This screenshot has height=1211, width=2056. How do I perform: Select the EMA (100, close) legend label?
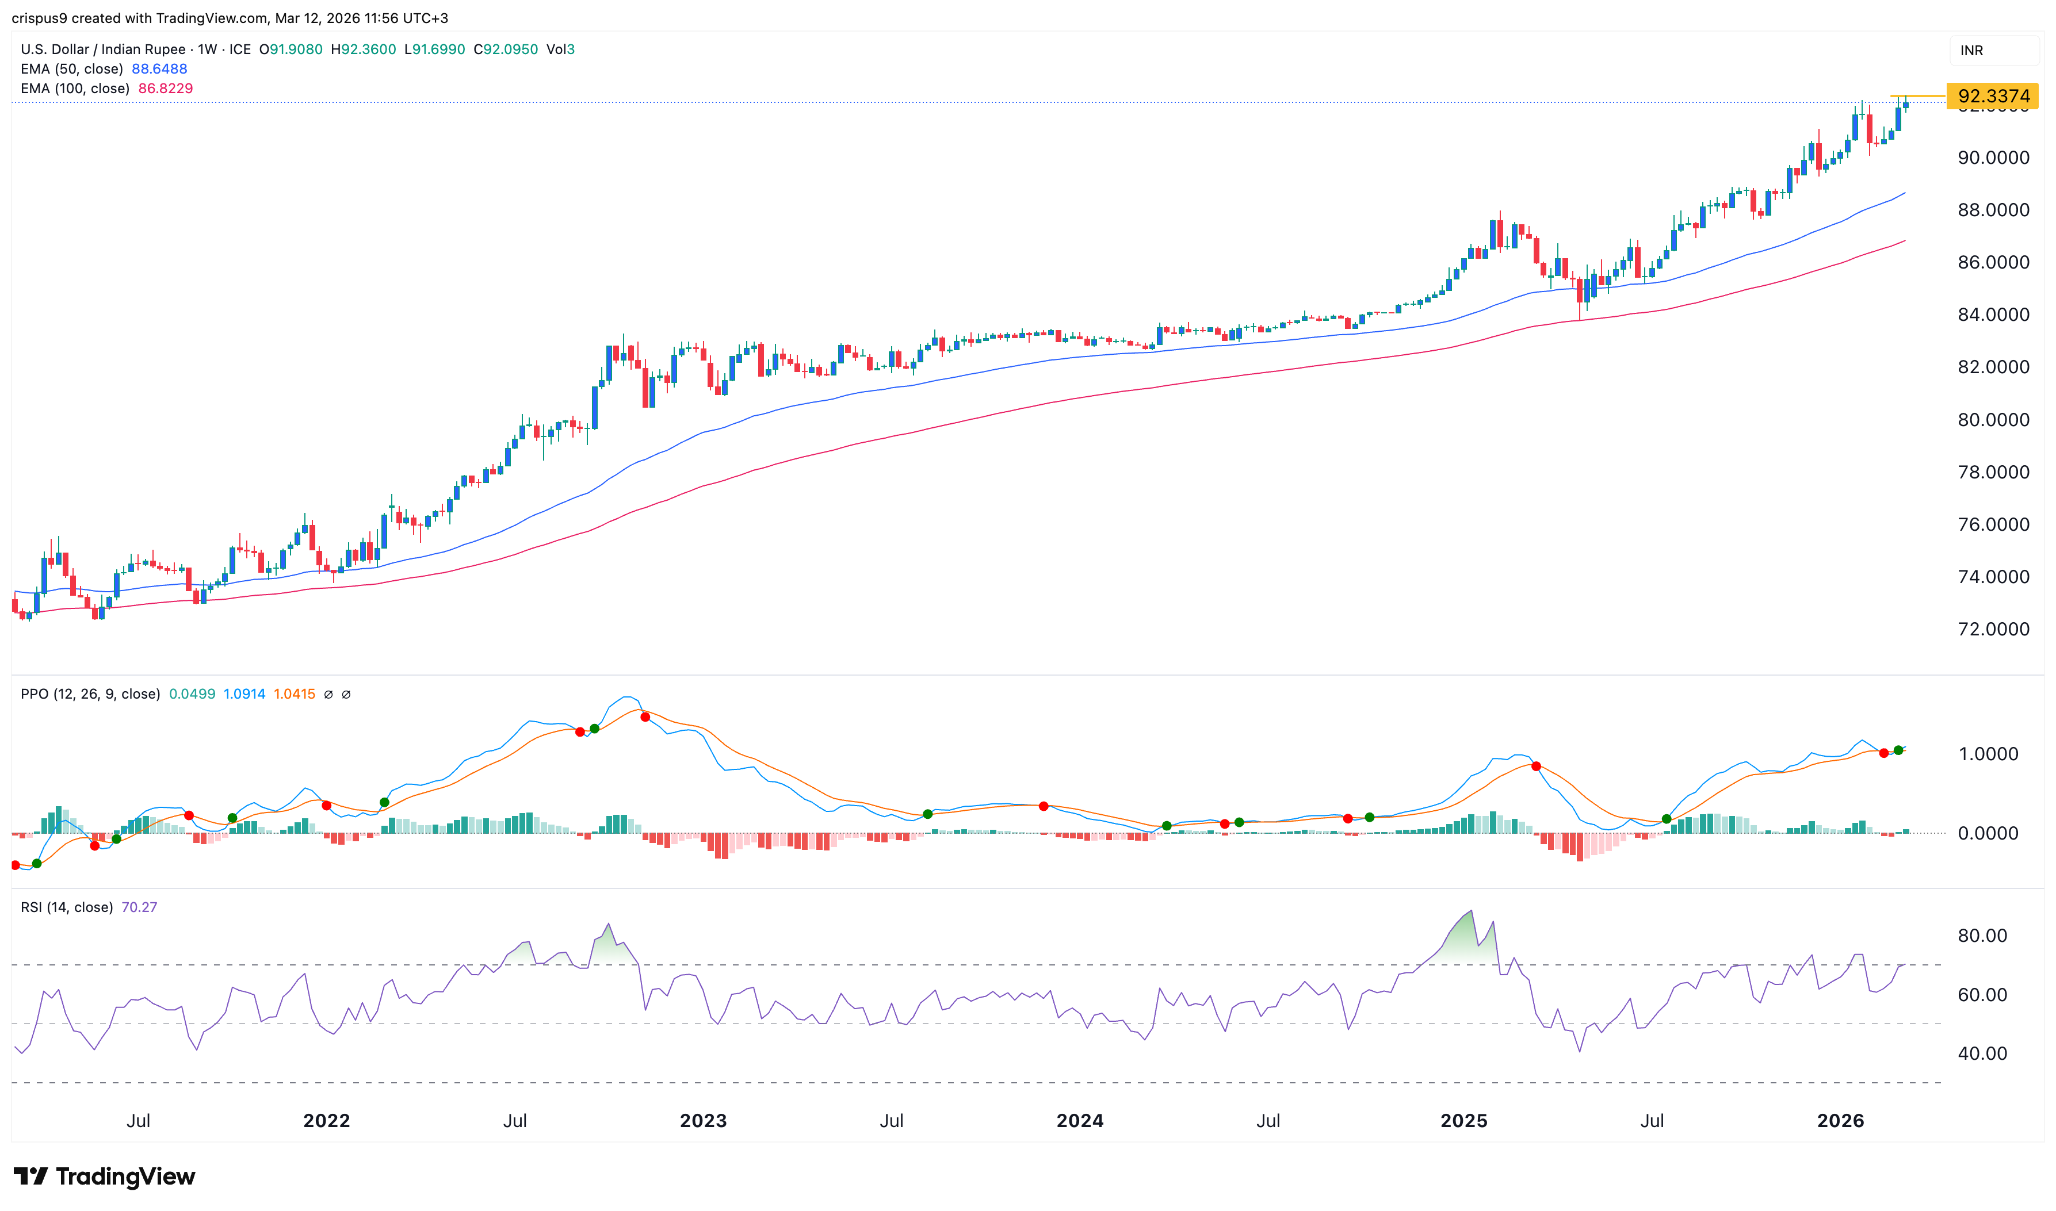tap(75, 89)
